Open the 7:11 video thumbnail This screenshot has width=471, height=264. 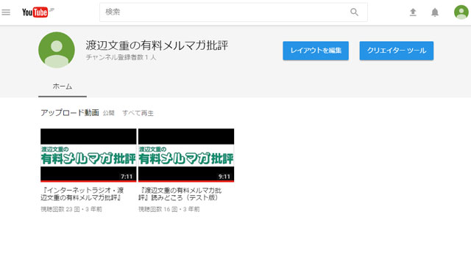[x=88, y=155]
